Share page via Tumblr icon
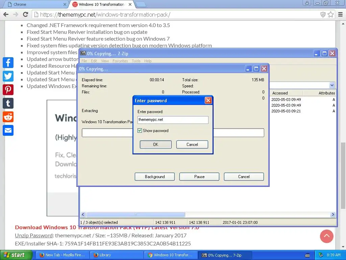The height and width of the screenshot is (260, 346). (x=8, y=103)
